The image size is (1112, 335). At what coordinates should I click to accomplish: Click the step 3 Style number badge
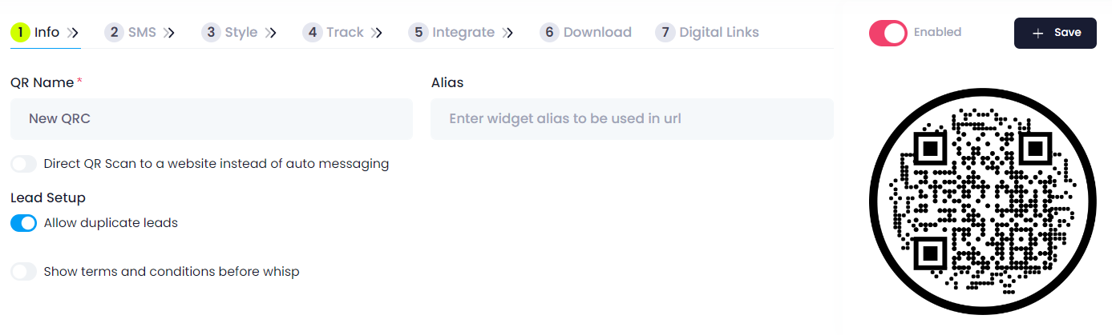tap(211, 33)
